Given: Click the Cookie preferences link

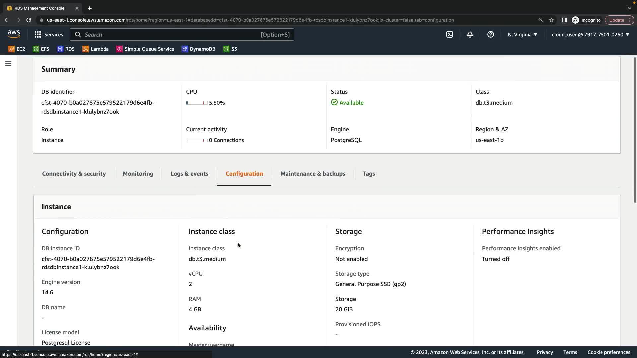Looking at the screenshot, I should (x=608, y=352).
